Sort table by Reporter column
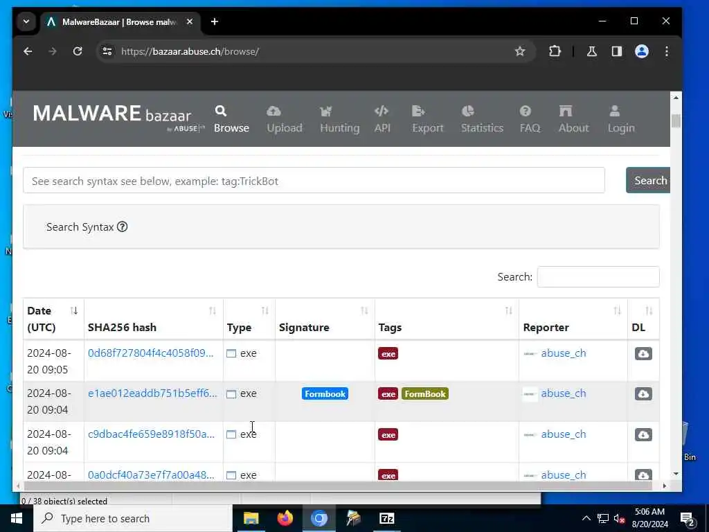The image size is (709, 532). click(573, 319)
